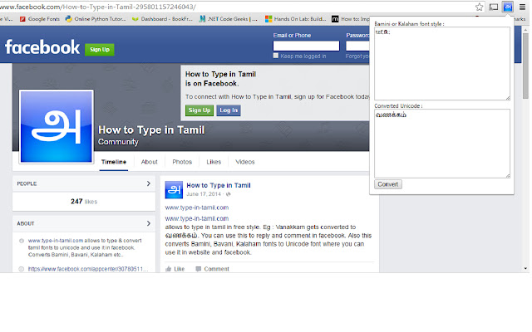Click the 247 likes count

(84, 202)
